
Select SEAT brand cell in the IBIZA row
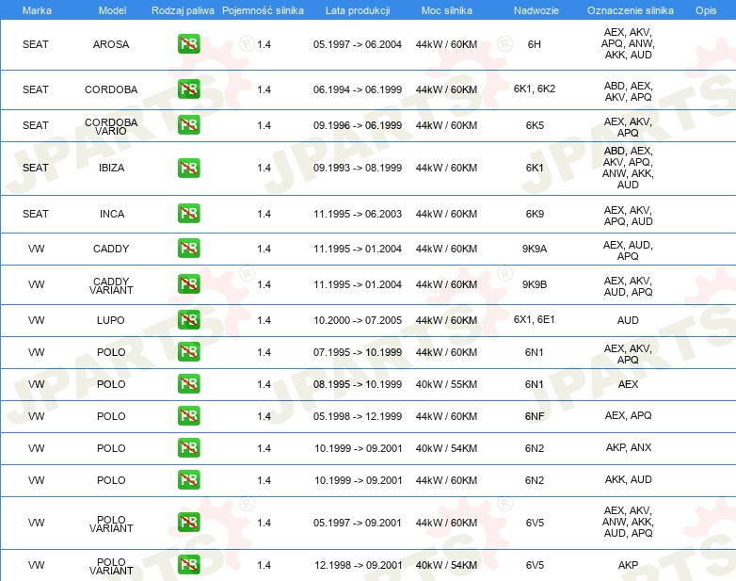[36, 168]
